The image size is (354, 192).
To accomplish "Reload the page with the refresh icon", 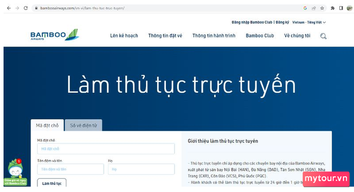I will tap(26, 8).
